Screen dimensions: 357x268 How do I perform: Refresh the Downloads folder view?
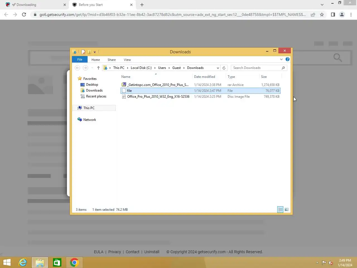224,68
